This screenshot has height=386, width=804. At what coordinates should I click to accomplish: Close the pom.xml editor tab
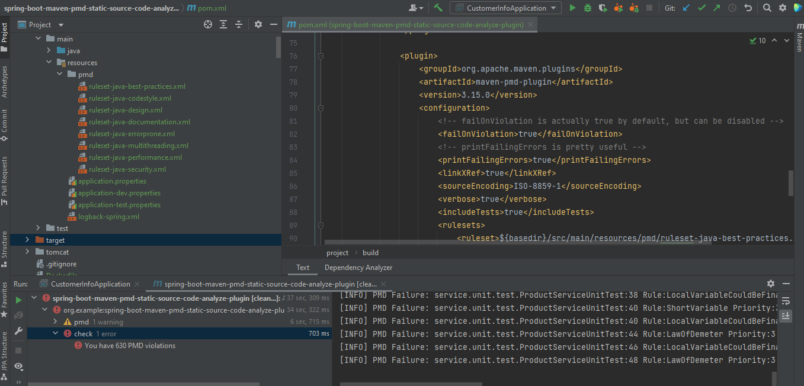coord(531,24)
